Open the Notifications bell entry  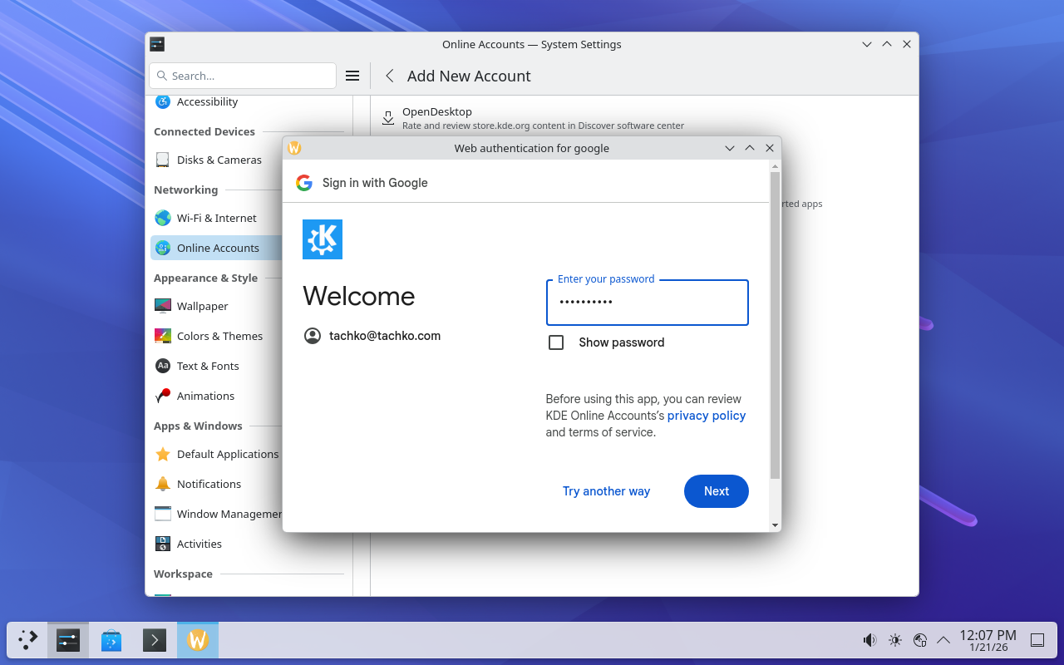[x=208, y=484]
